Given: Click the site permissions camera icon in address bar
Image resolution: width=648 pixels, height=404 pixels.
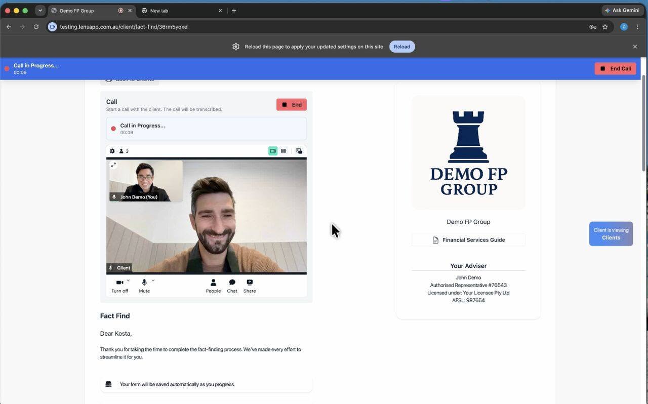Looking at the screenshot, I should coord(52,27).
